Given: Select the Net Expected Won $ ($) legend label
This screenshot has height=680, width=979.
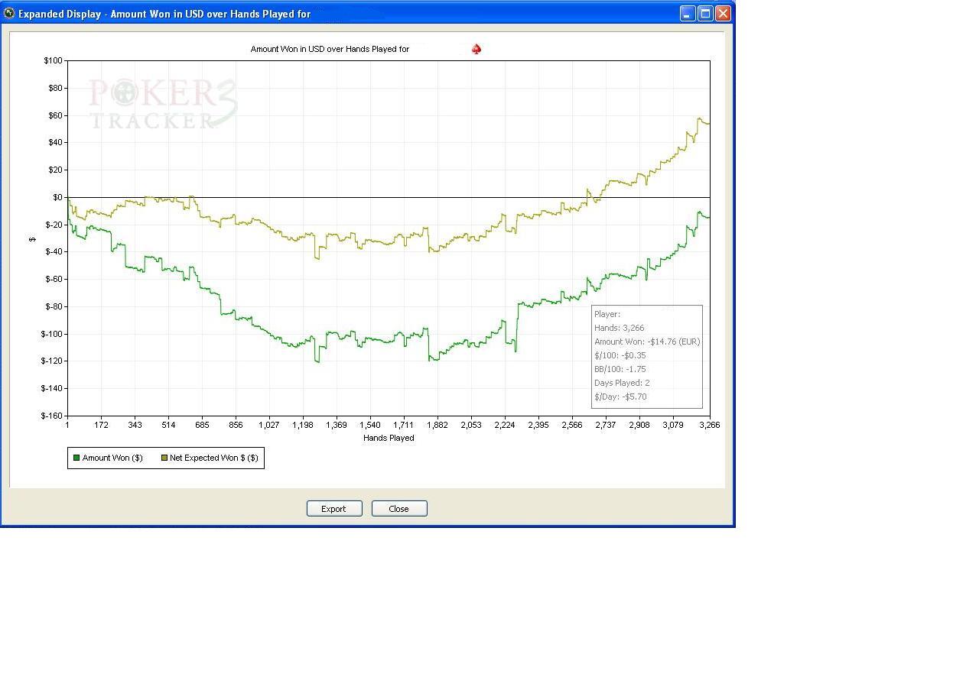Looking at the screenshot, I should pyautogui.click(x=214, y=458).
